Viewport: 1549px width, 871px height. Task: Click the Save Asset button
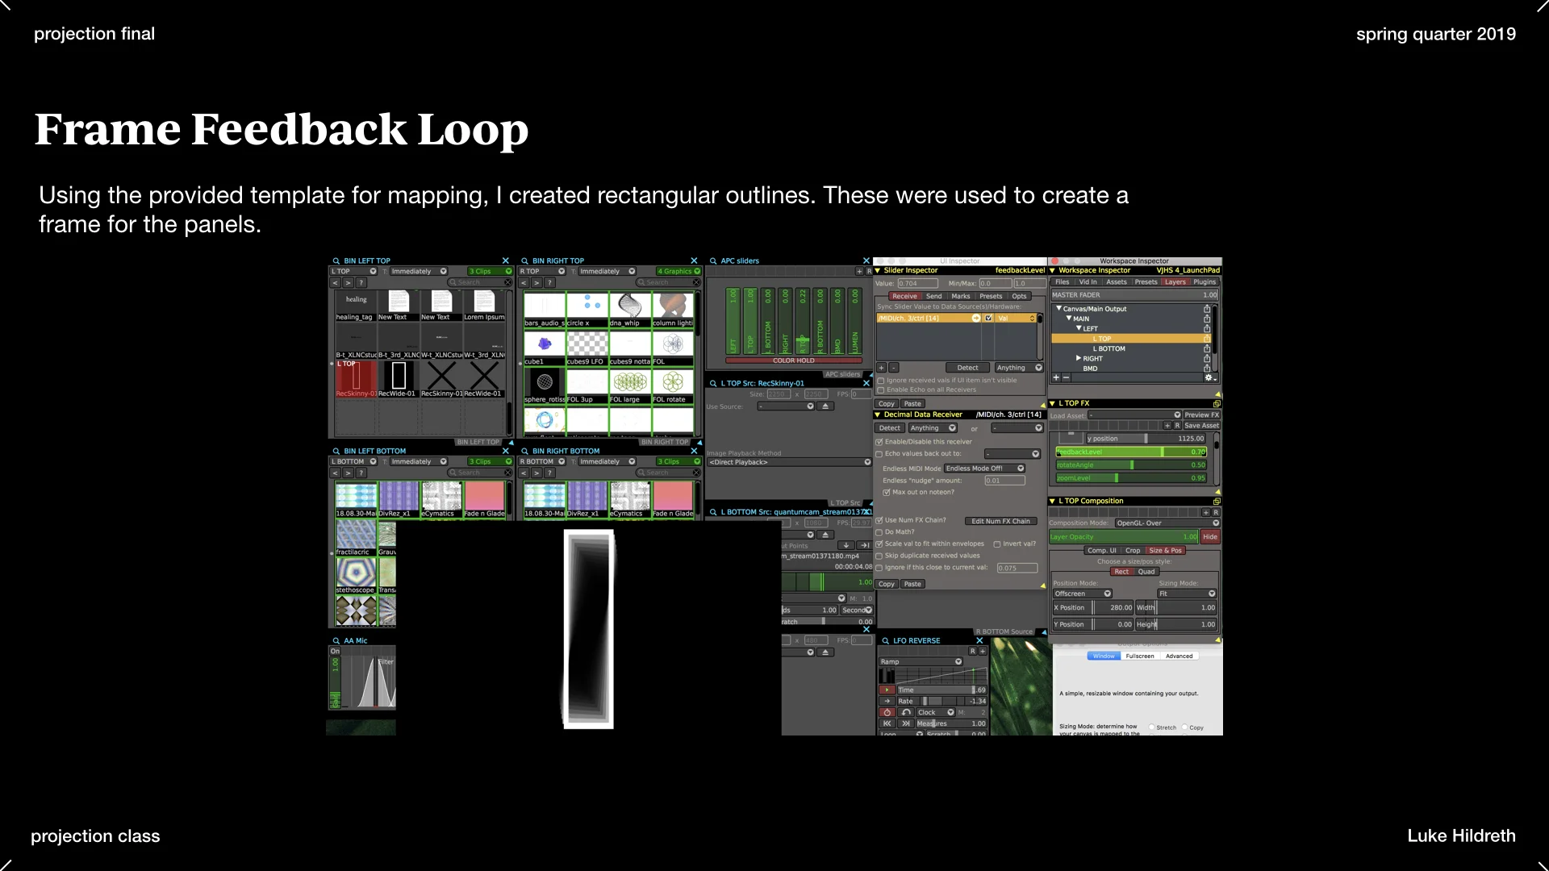pyautogui.click(x=1201, y=426)
